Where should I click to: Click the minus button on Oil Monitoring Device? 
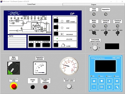pyautogui.click(x=94, y=87)
